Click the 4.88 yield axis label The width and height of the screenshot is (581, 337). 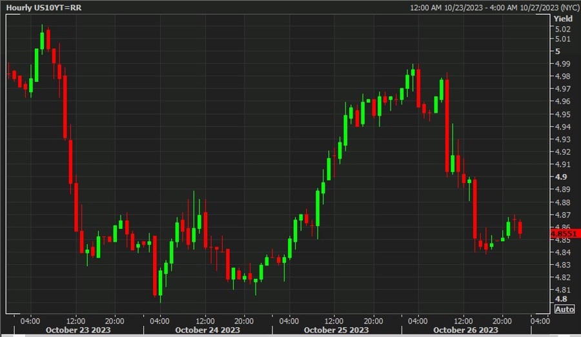[x=562, y=202]
